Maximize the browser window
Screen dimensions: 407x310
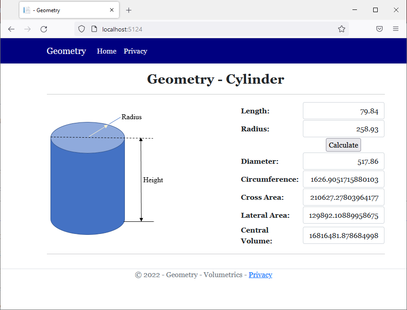coord(375,10)
